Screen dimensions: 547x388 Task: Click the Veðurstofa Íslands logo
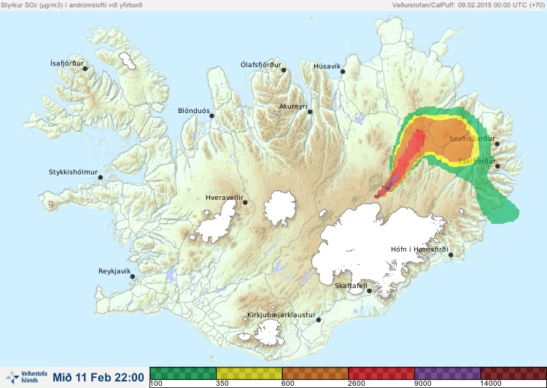click(26, 377)
